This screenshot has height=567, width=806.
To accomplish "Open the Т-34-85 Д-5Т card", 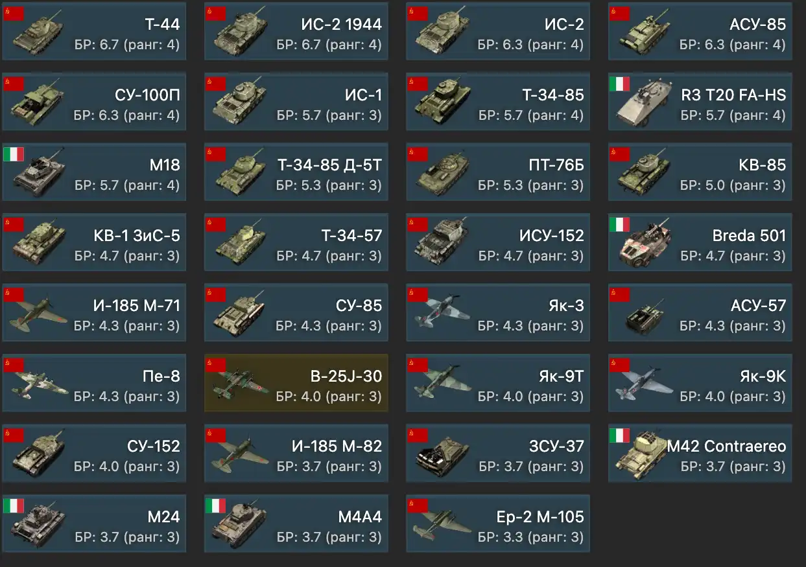I will [296, 172].
